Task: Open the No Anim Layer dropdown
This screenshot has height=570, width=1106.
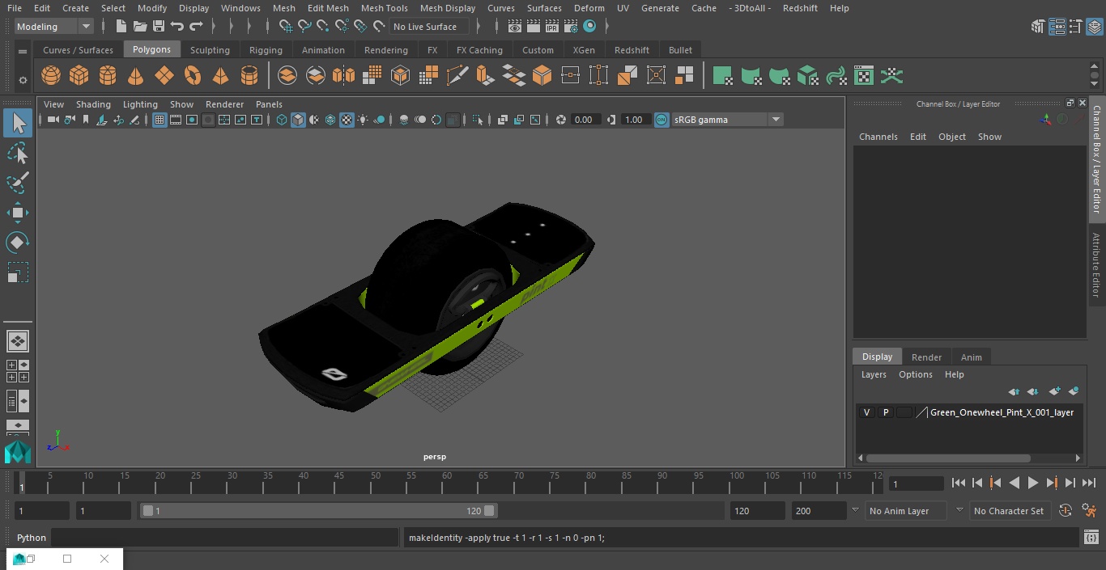Action: pos(906,511)
